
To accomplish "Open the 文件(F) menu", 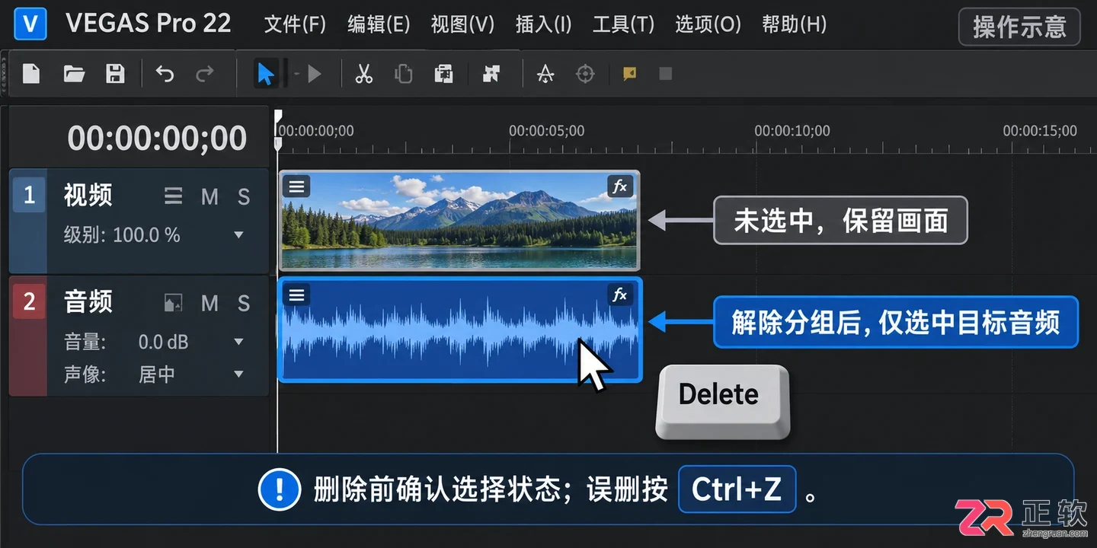I will coord(295,24).
